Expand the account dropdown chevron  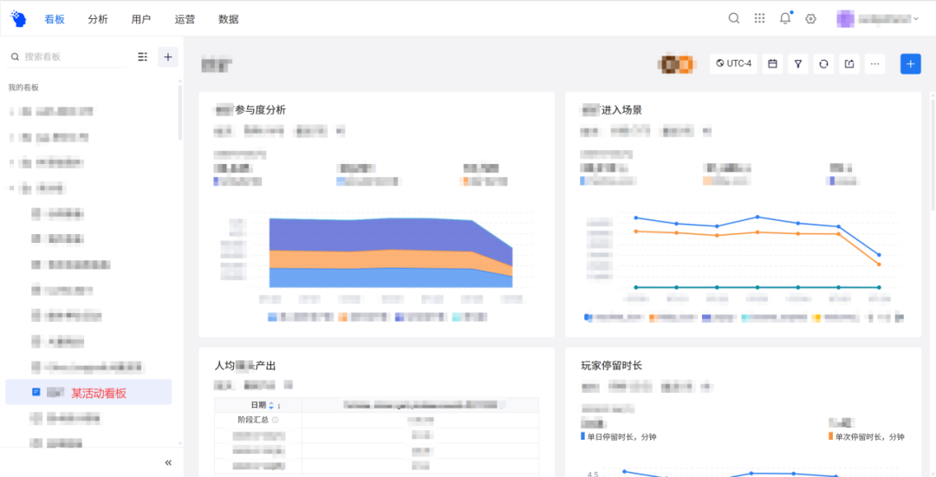916,18
